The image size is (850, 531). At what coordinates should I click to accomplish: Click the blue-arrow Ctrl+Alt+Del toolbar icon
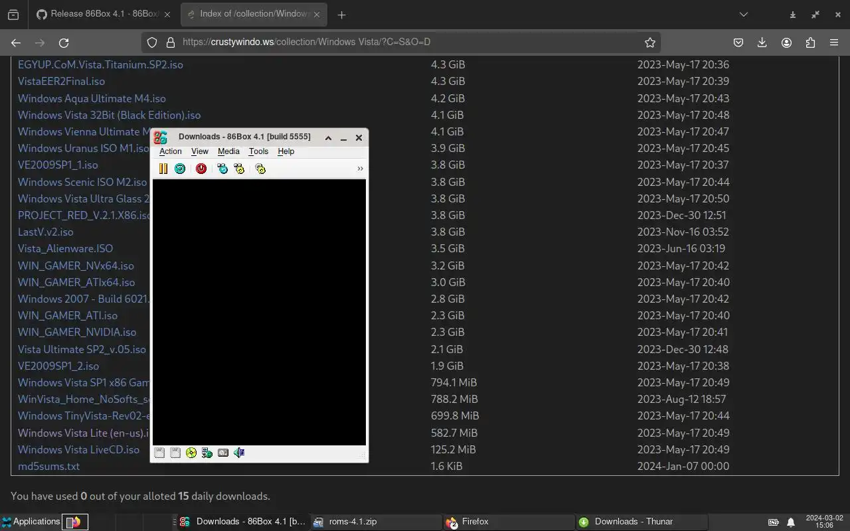tap(222, 169)
